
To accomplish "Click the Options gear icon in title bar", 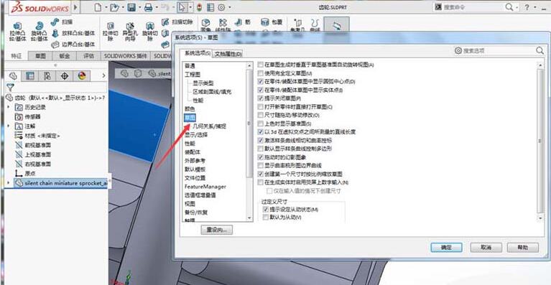I will click(x=221, y=7).
